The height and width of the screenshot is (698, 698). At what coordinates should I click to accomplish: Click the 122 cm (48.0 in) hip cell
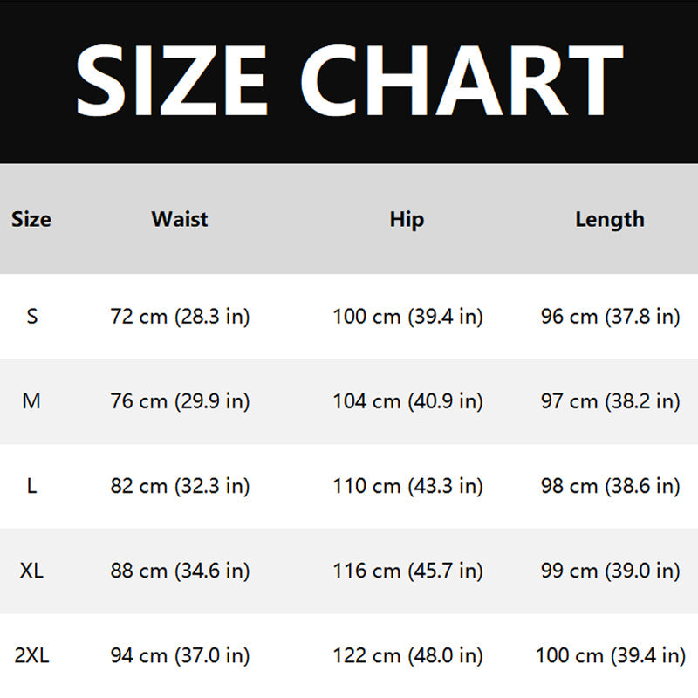407,655
